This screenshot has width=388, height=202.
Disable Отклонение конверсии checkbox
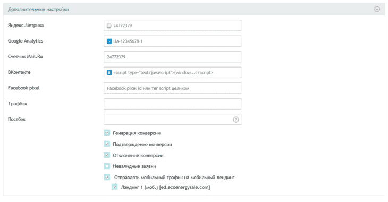(107, 155)
